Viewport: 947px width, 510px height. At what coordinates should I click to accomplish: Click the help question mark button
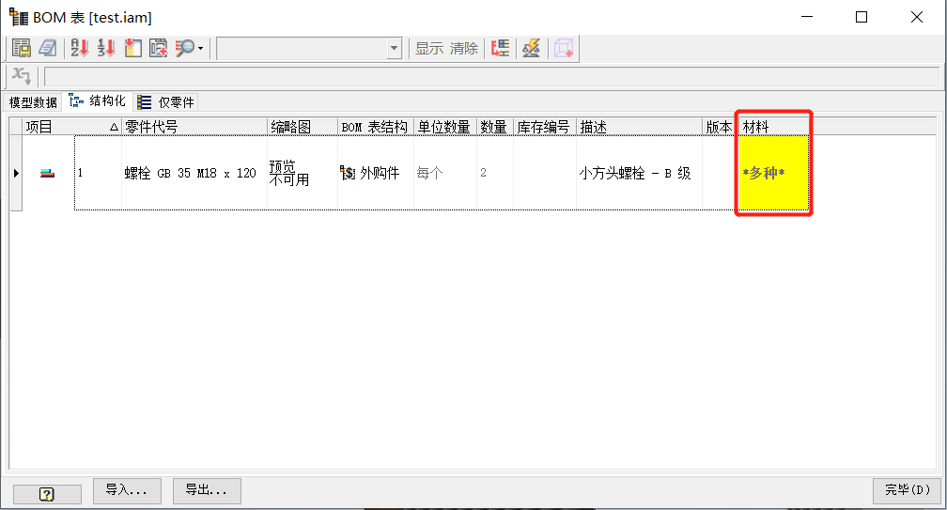tap(47, 494)
